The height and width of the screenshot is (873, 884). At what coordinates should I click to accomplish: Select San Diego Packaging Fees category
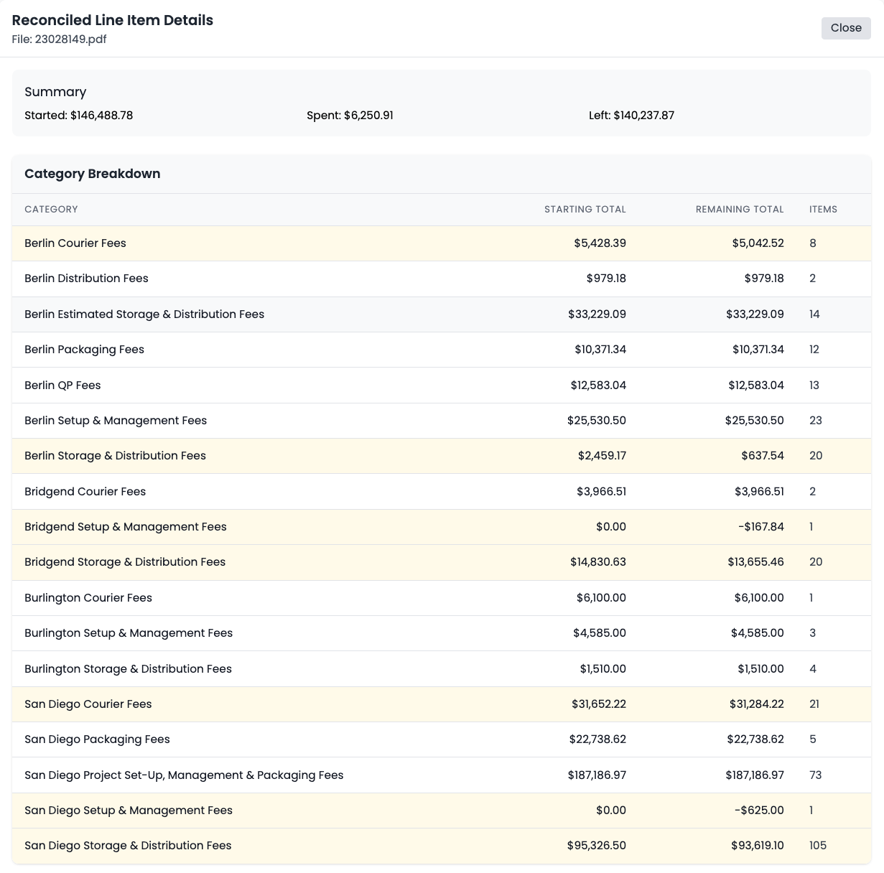click(x=442, y=739)
